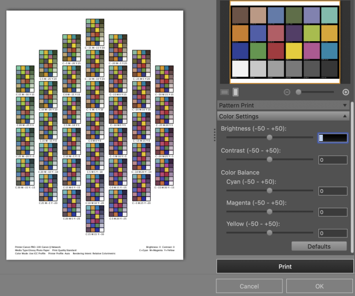Click the Contrast slider handle
Image resolution: width=355 pixels, height=296 pixels.
[x=269, y=160]
